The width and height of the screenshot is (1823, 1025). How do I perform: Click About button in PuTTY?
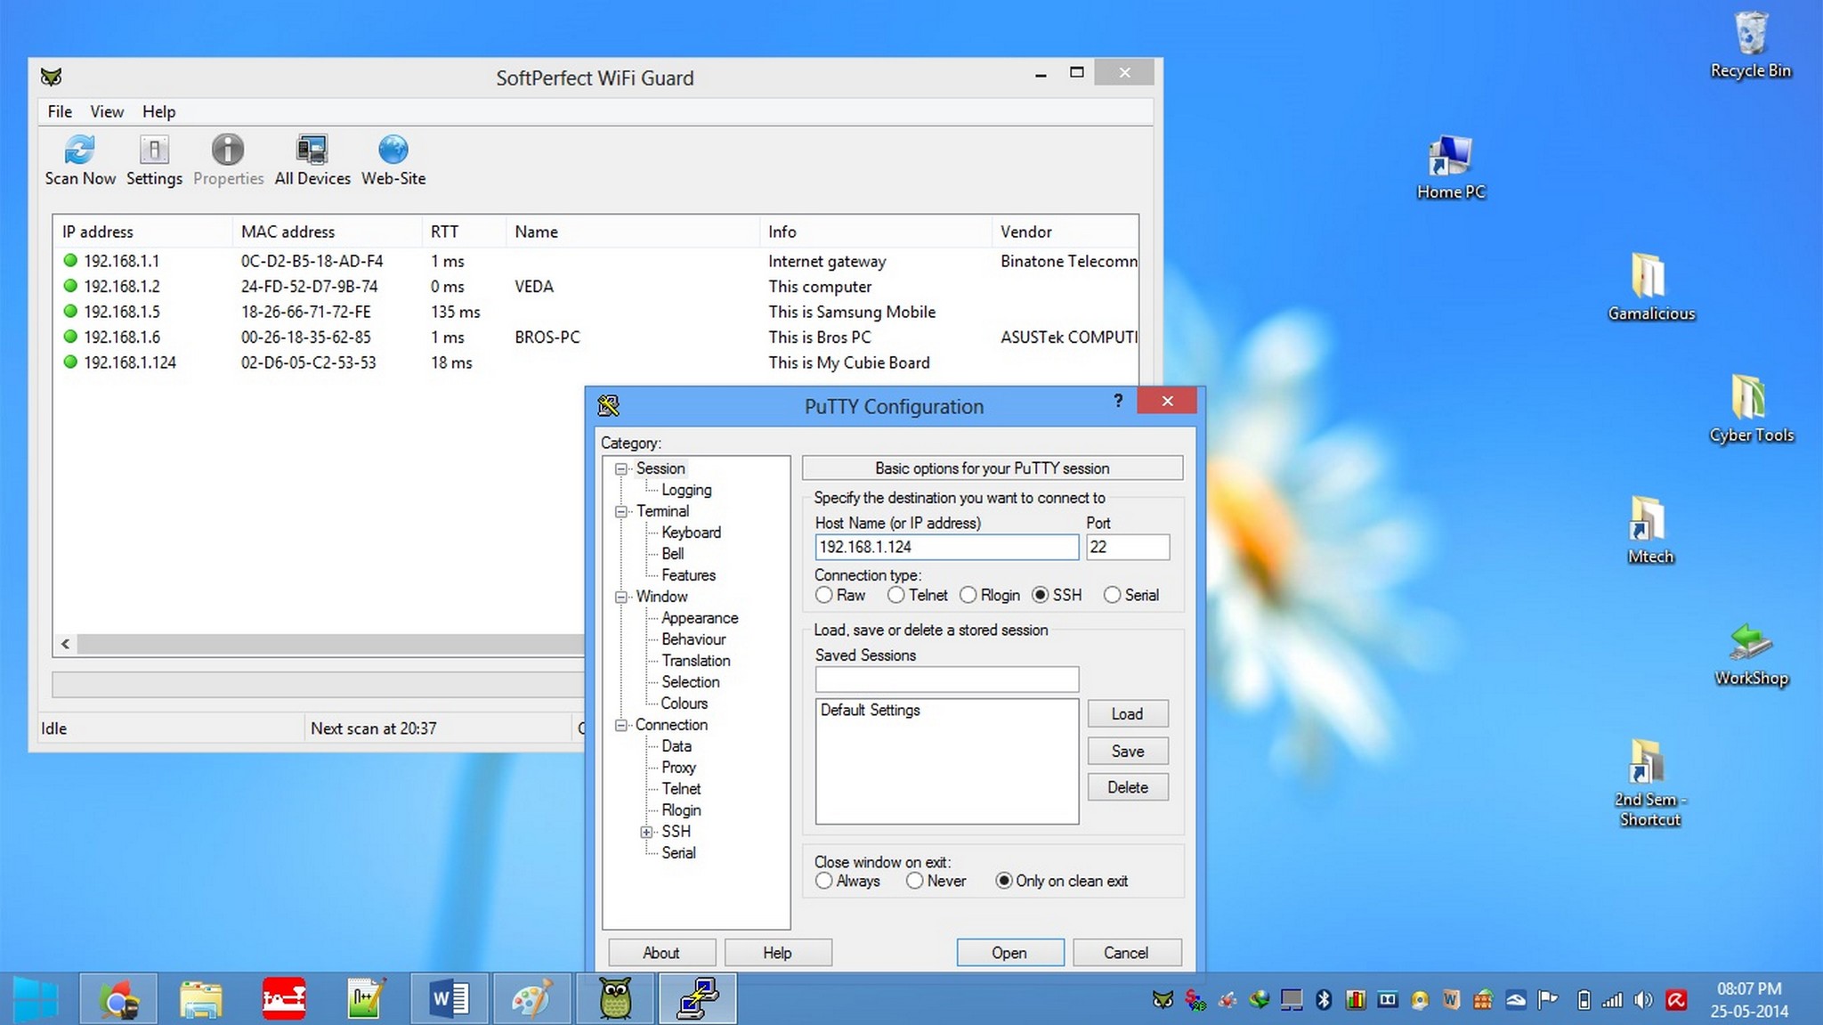(661, 953)
